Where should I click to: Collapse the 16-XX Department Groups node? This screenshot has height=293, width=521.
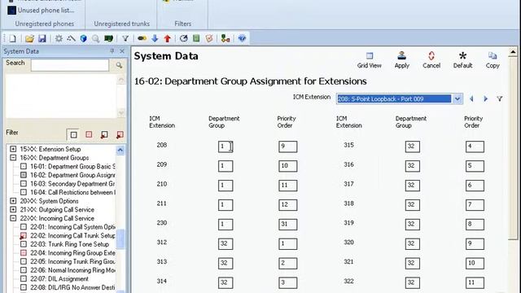click(13, 157)
